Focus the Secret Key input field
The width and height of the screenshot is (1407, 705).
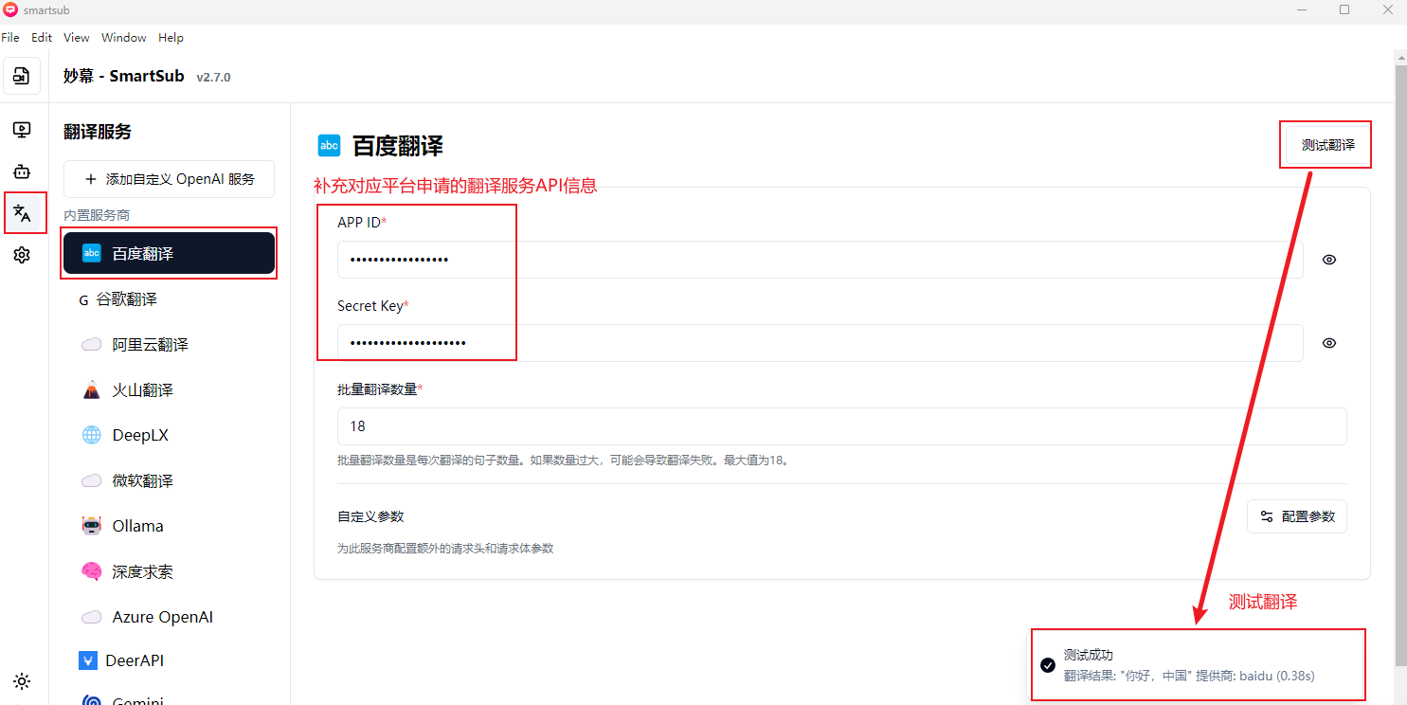(820, 343)
